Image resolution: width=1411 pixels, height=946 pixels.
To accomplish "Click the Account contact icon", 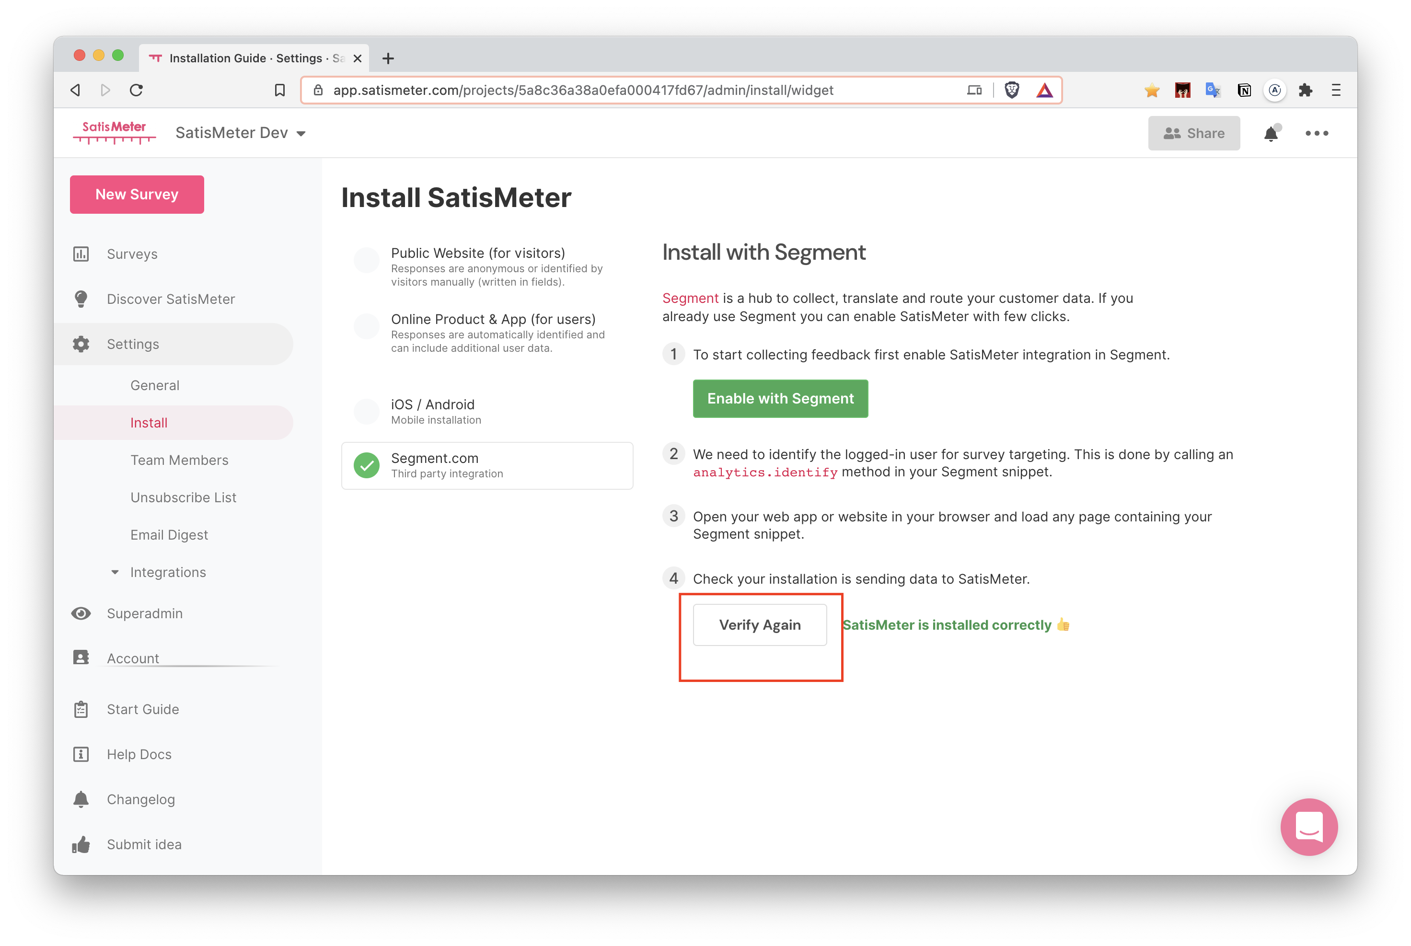I will click(x=81, y=657).
